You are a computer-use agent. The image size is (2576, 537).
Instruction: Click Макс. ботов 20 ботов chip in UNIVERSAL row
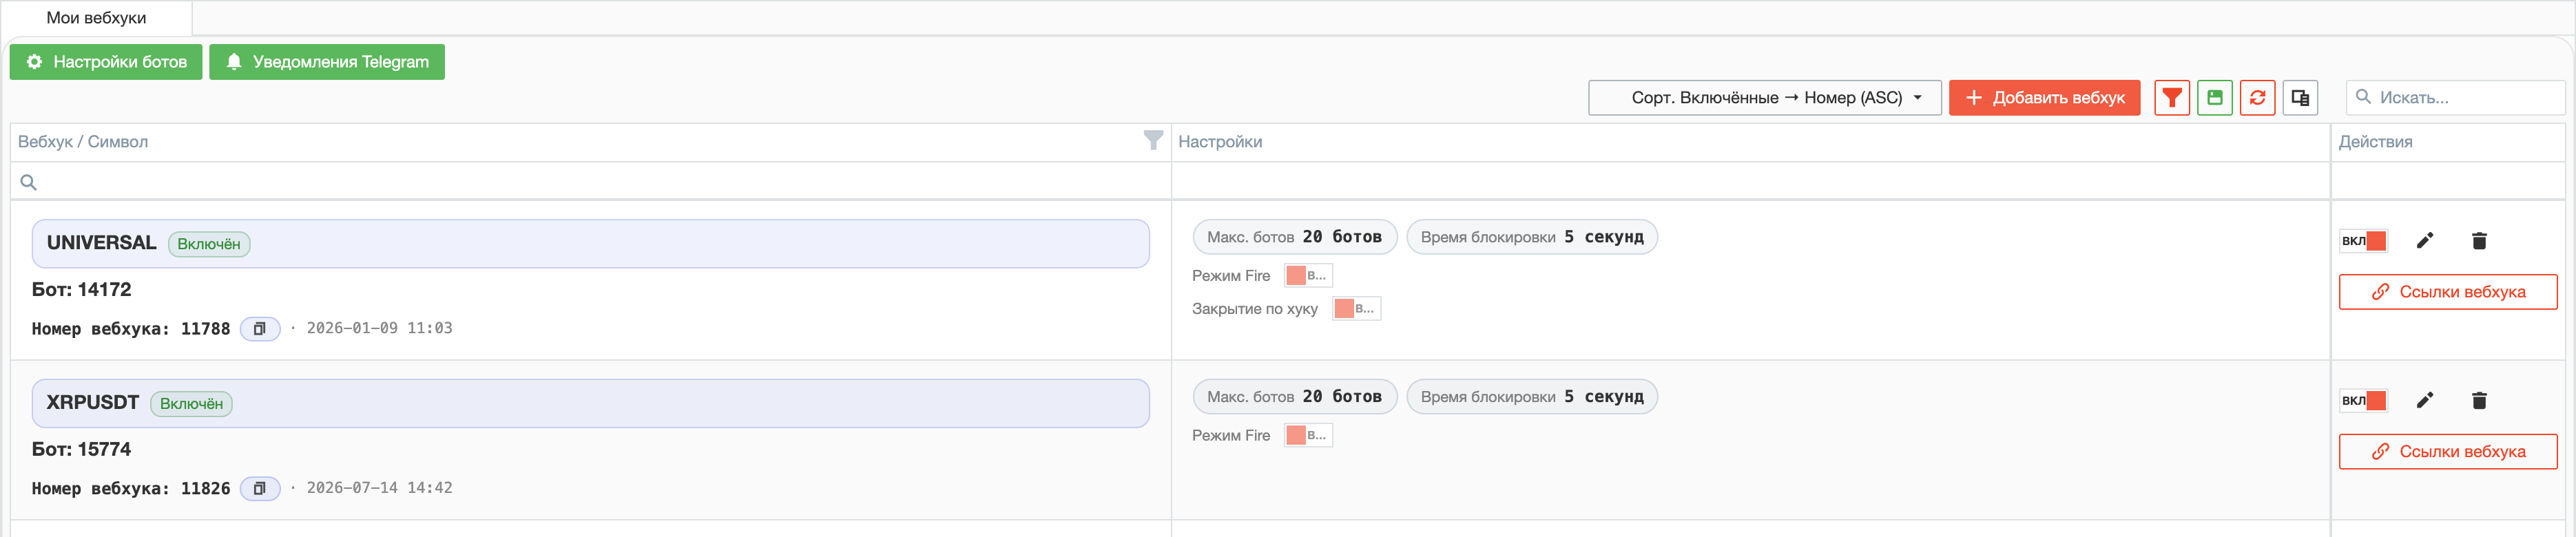[1295, 237]
